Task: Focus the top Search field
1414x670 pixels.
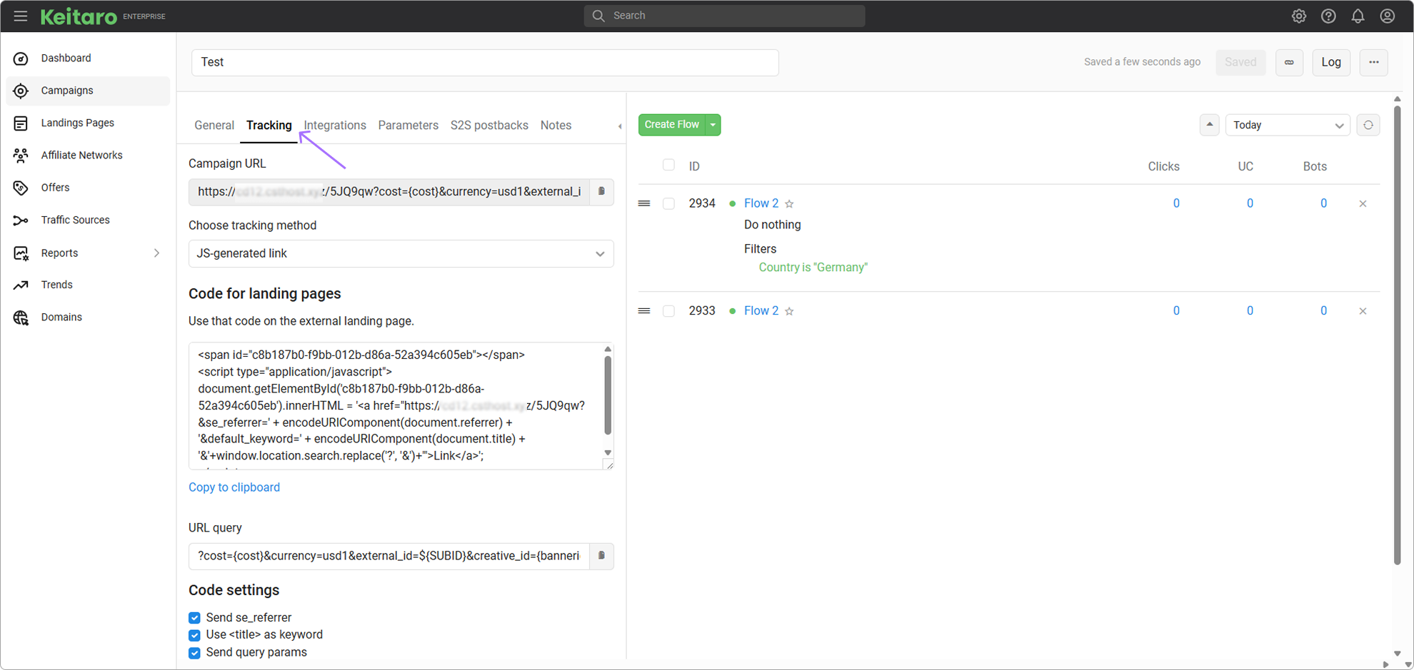Action: tap(724, 16)
